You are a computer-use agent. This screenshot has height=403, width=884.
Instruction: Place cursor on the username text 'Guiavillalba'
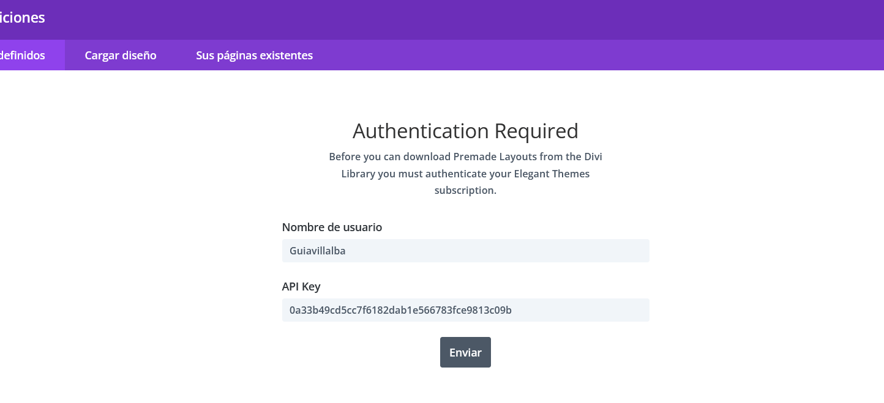pos(317,251)
